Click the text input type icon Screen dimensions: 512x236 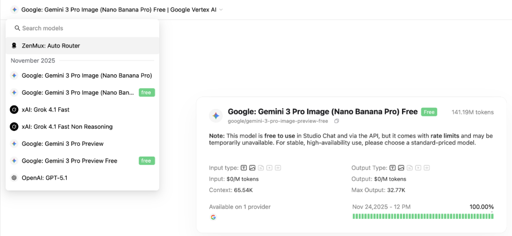pos(244,168)
